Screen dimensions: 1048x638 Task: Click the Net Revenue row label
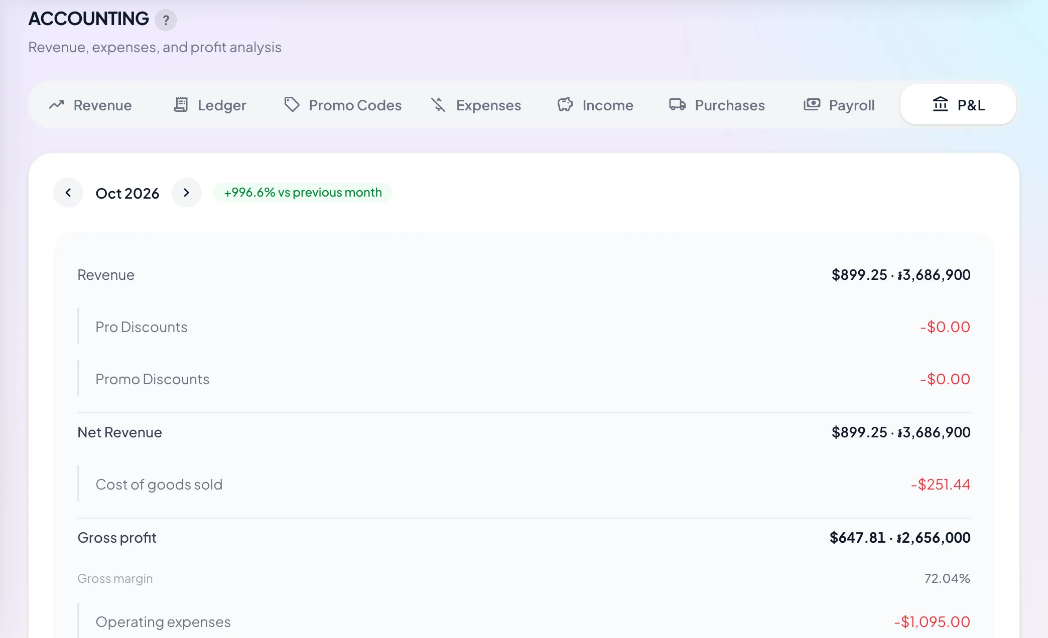tap(119, 432)
